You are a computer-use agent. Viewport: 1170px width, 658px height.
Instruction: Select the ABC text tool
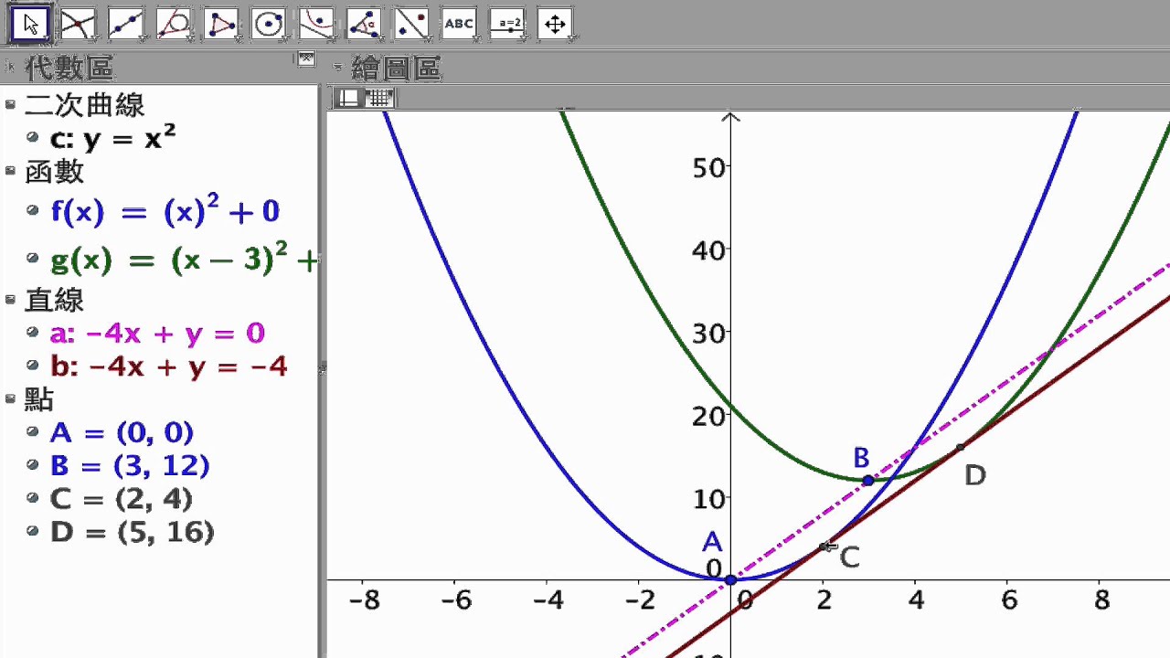(x=459, y=24)
